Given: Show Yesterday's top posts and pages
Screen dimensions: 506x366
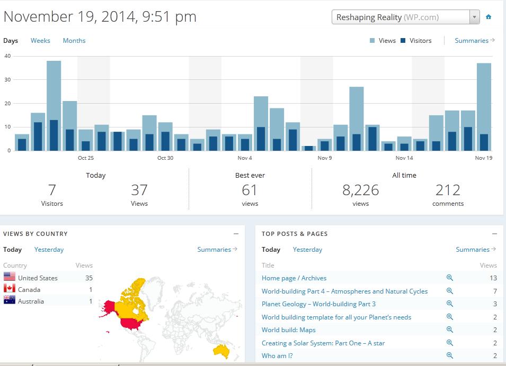Looking at the screenshot, I should click(x=307, y=250).
